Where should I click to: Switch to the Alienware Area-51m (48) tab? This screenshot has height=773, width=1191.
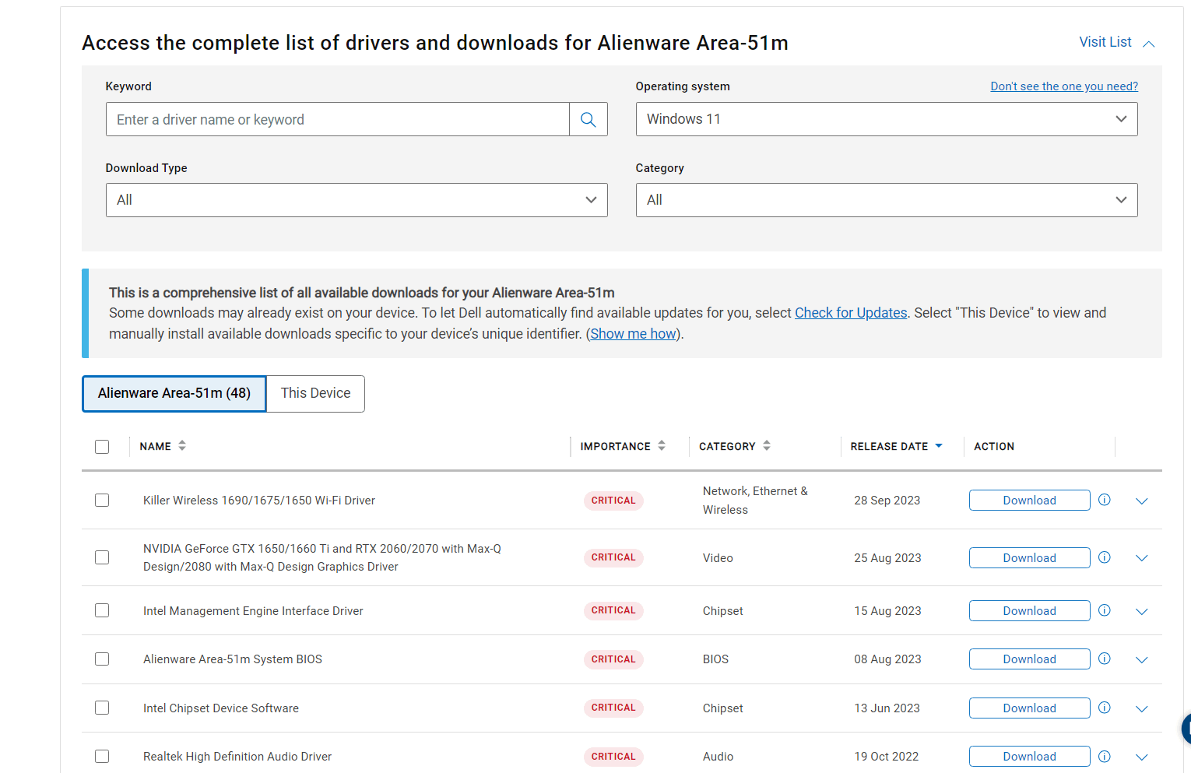click(x=174, y=393)
